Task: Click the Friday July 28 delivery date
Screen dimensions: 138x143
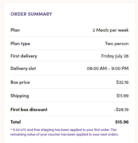Action: (x=115, y=56)
